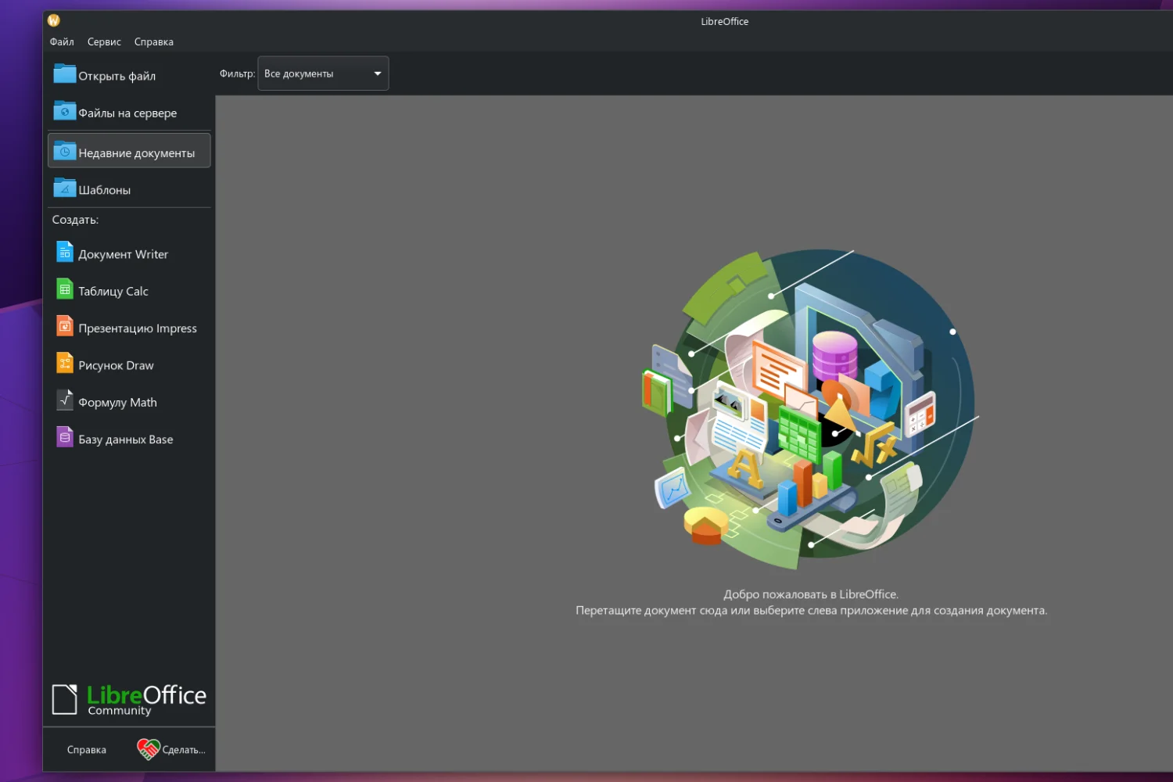The image size is (1173, 782).
Task: Open the "Все документы" filter combo box
Action: 323,74
